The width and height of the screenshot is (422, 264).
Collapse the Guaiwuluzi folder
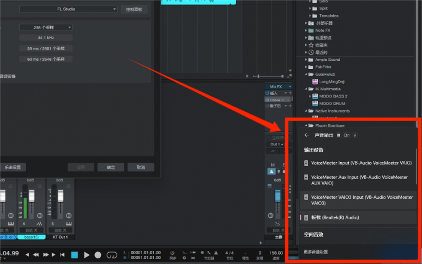pos(306,74)
